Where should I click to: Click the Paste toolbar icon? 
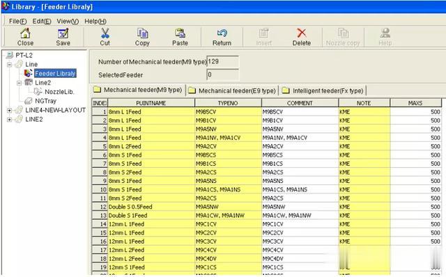point(180,33)
